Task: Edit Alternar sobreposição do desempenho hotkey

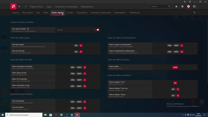Action: [x=175, y=52]
